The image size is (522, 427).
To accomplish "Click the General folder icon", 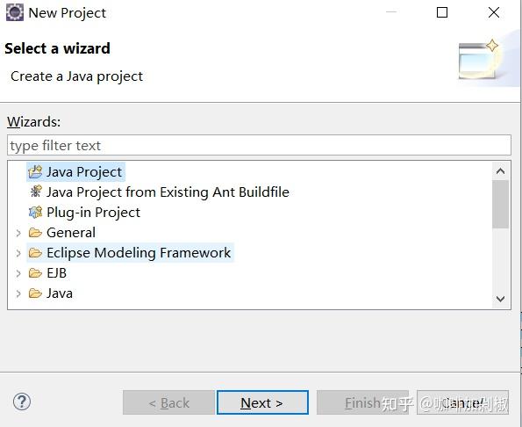I will 35,232.
